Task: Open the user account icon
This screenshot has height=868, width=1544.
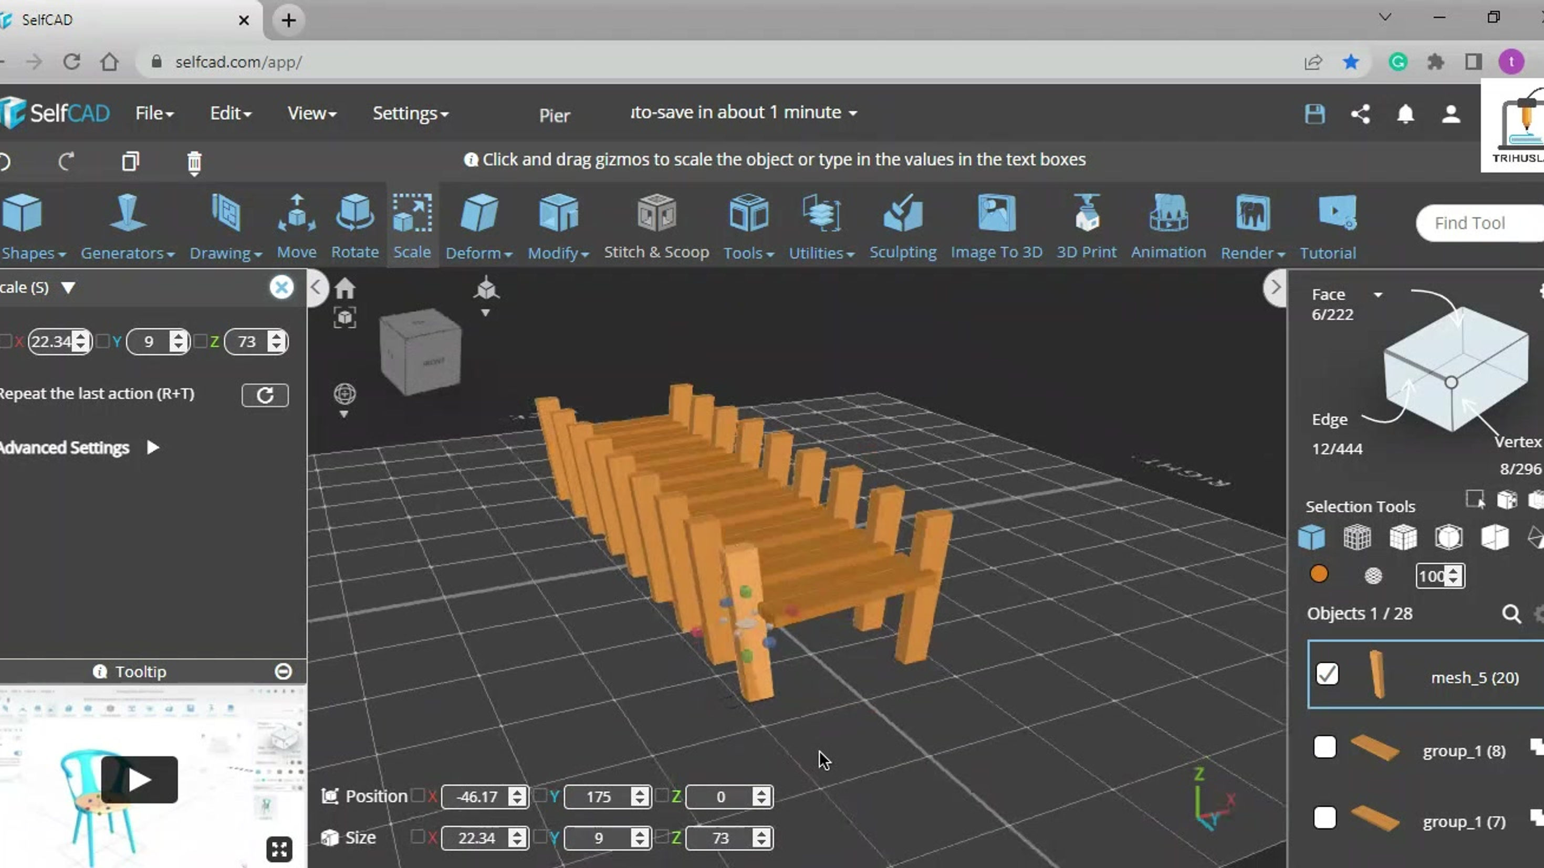Action: point(1451,114)
